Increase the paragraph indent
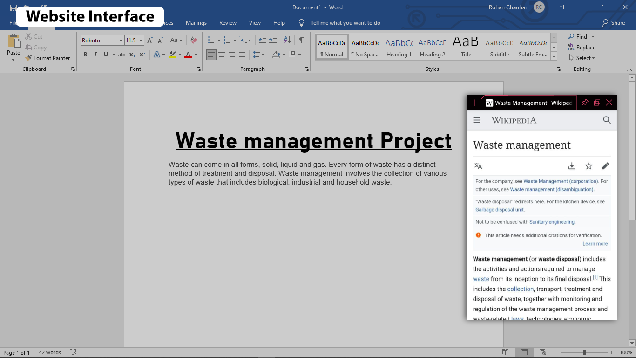The image size is (636, 358). tap(273, 41)
